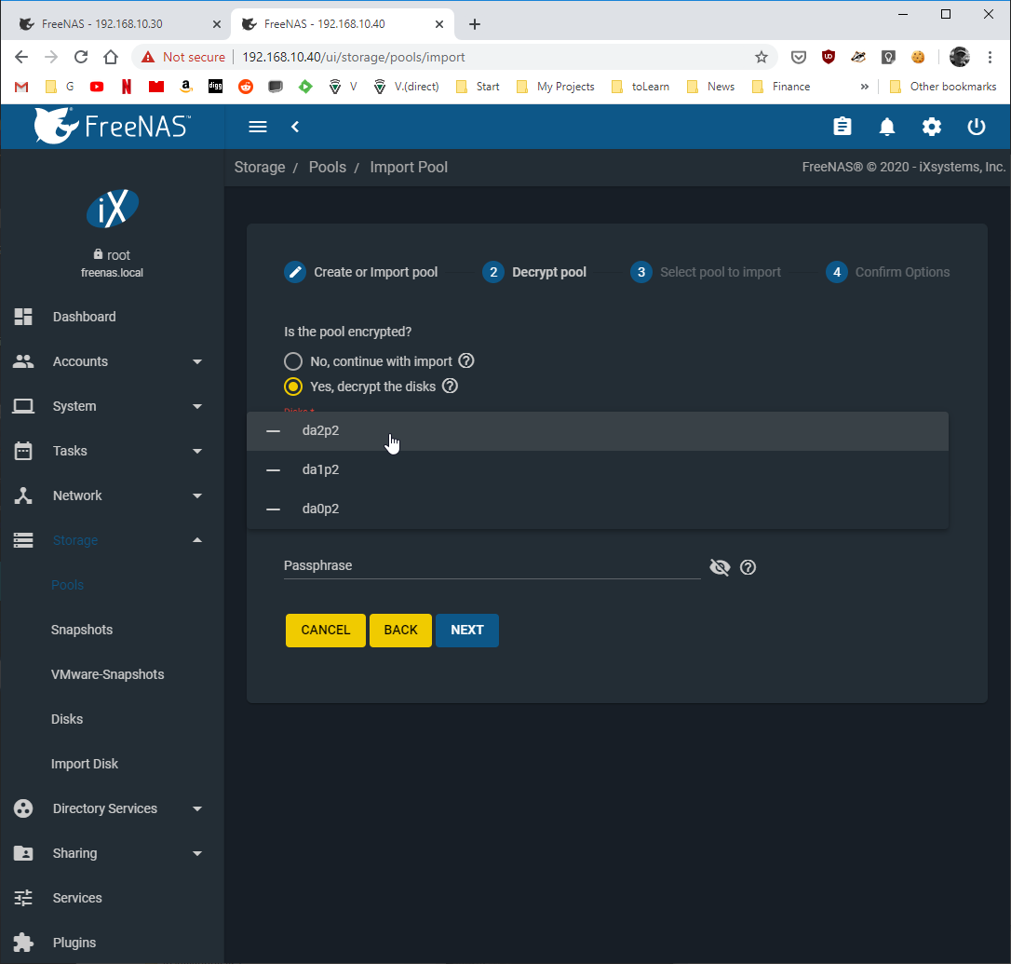Expand the Directory Services menu

pos(113,808)
